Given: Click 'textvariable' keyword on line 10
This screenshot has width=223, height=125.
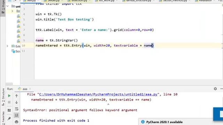Looking at the screenshot, I should click(x=126, y=45).
